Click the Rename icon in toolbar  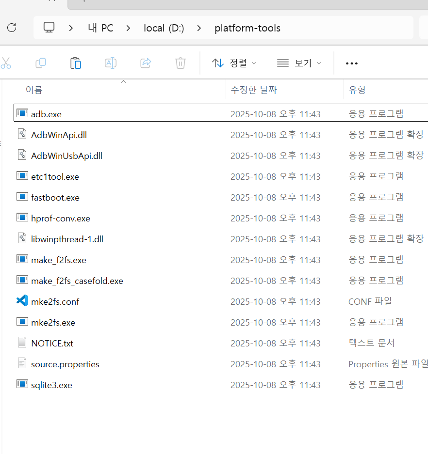tap(111, 63)
